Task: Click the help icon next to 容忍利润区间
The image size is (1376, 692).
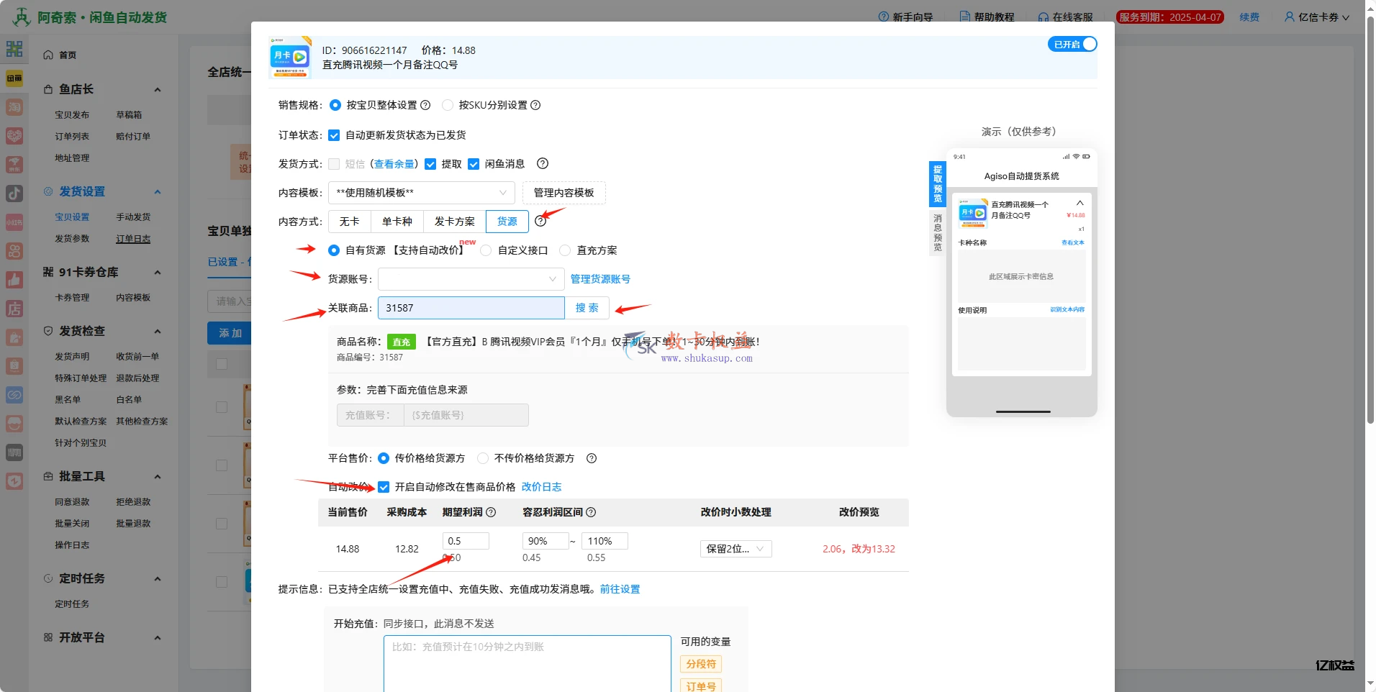Action: [591, 512]
